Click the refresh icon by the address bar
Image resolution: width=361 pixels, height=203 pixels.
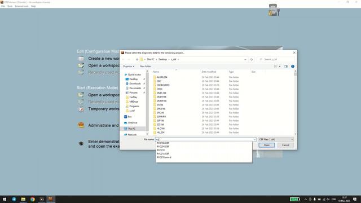[x=252, y=59]
